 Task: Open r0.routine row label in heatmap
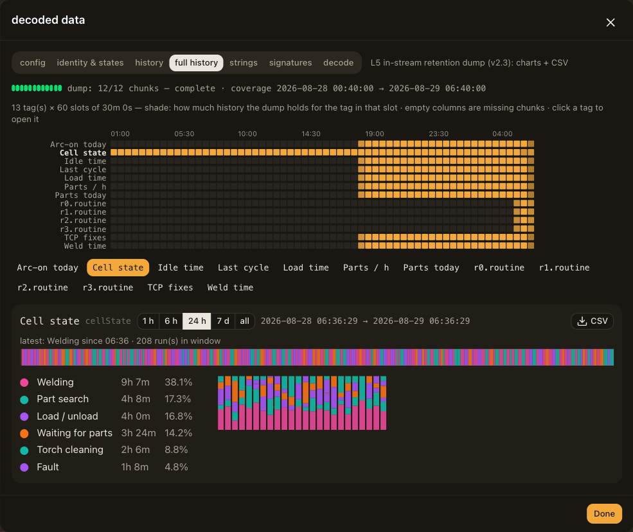click(x=83, y=204)
